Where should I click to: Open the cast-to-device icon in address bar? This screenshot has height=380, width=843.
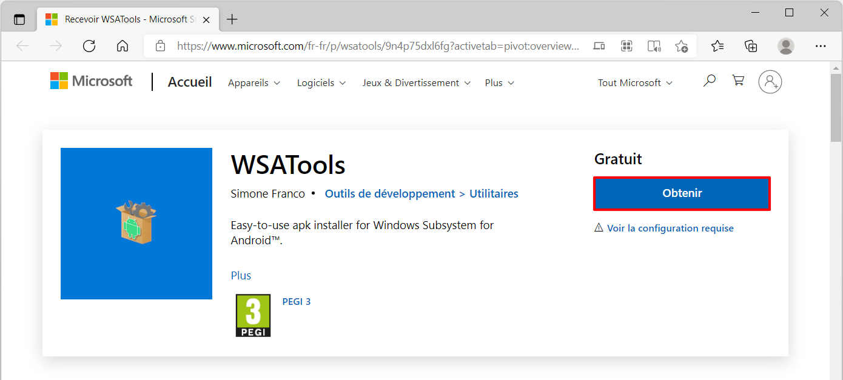(599, 46)
